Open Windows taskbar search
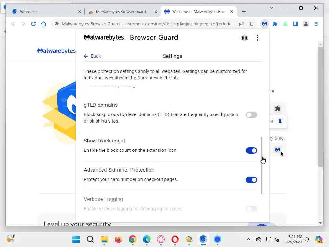The image size is (329, 247). point(90,239)
